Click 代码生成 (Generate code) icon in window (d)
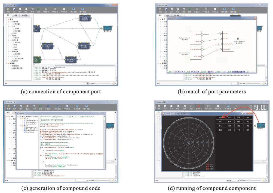 pyautogui.click(x=208, y=106)
